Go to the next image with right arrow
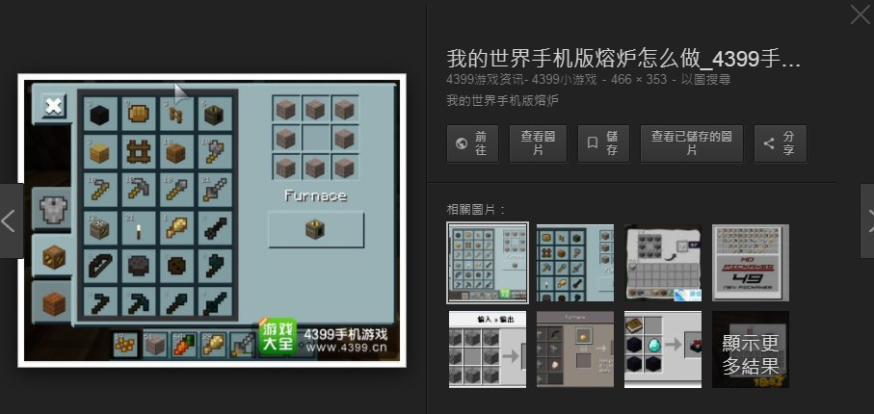Viewport: 874px width, 414px height. (x=866, y=220)
